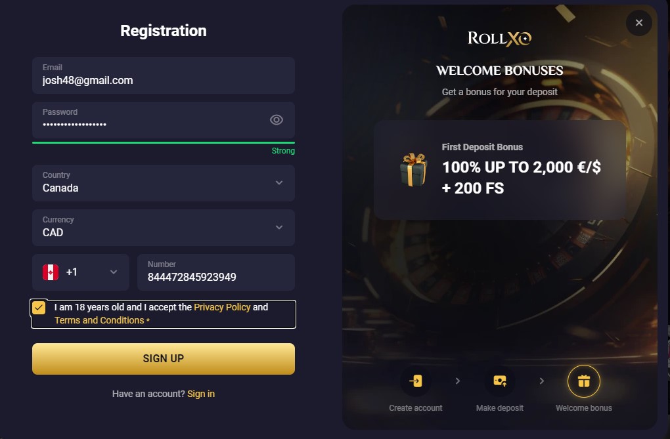Close the welcome bonuses panel
The image size is (670, 439).
point(638,23)
